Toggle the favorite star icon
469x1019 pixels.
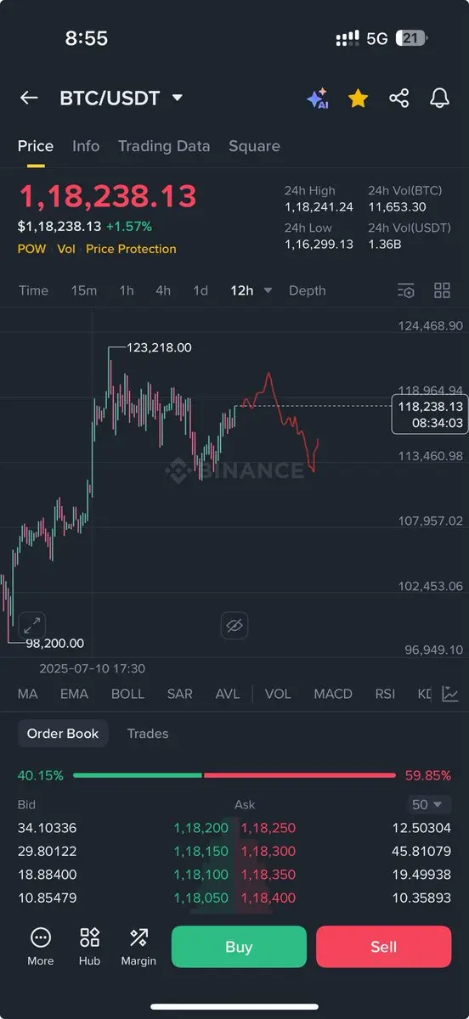click(x=358, y=99)
